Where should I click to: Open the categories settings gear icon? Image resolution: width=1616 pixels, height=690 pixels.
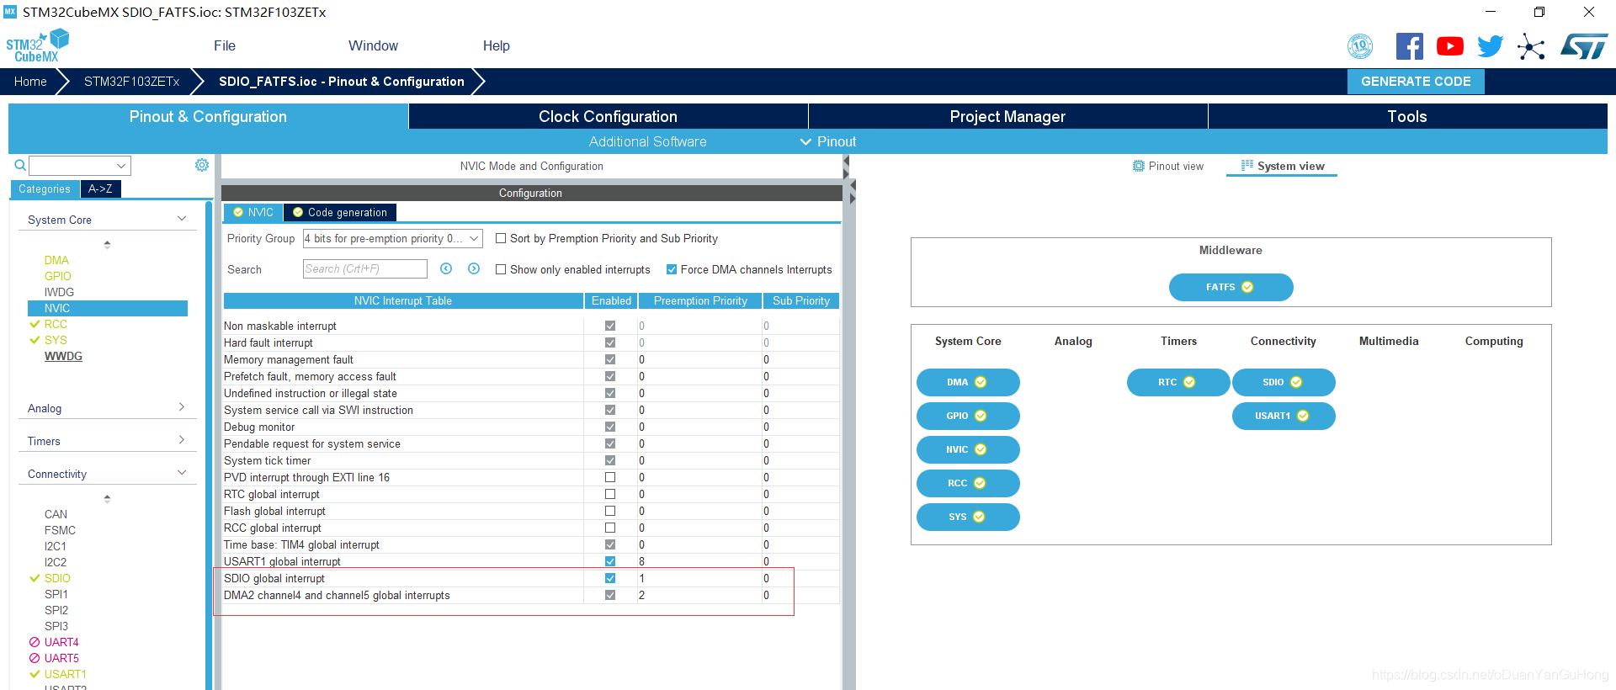tap(202, 165)
